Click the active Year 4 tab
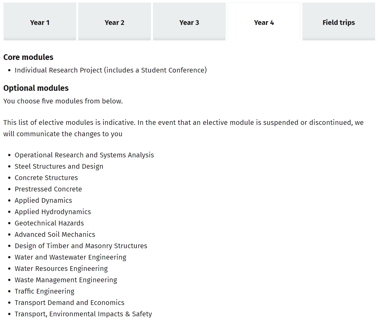378x322 pixels. (264, 22)
